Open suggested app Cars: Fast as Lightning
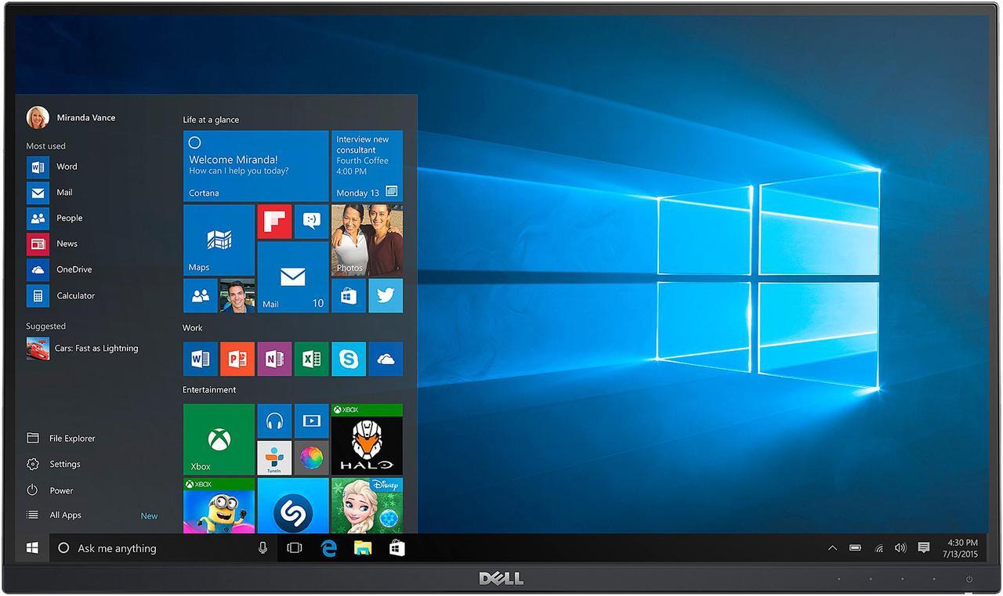 point(82,349)
